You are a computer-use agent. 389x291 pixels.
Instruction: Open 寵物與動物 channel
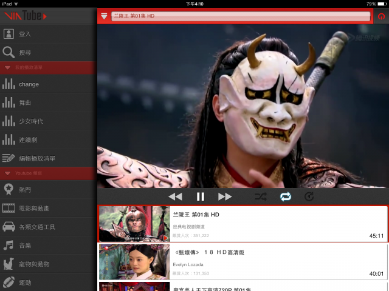tap(49, 264)
